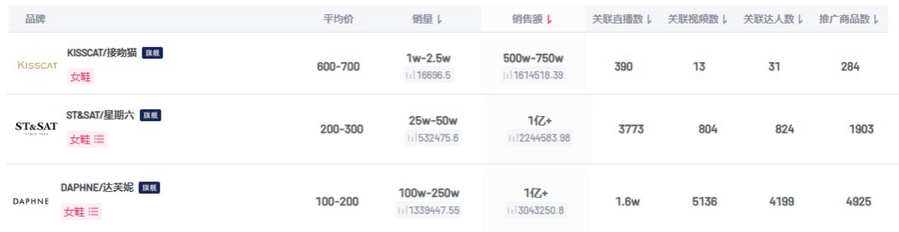Expand ST&SAT category list icon
Viewport: 899px width, 232px height.
point(99,139)
